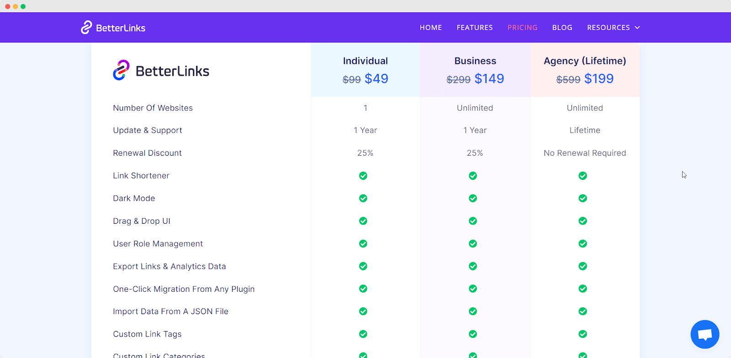Click Lifetime support value in Agency column
Image resolution: width=731 pixels, height=358 pixels.
point(585,131)
